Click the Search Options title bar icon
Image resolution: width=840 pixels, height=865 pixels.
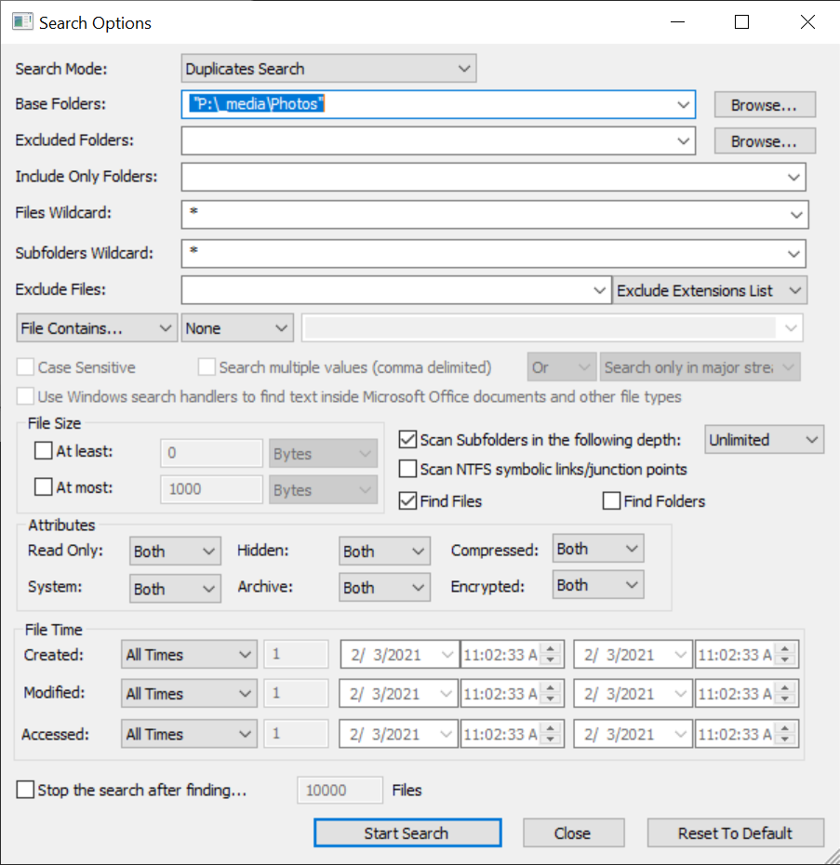click(21, 23)
